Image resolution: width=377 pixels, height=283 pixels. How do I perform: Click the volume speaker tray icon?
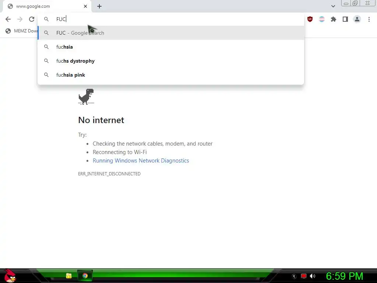click(x=313, y=276)
